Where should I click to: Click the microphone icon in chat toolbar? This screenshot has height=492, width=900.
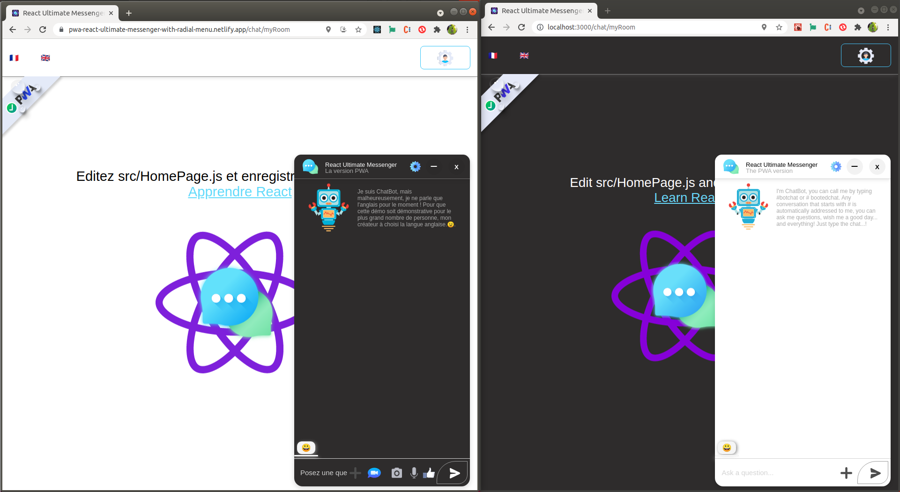pyautogui.click(x=414, y=473)
